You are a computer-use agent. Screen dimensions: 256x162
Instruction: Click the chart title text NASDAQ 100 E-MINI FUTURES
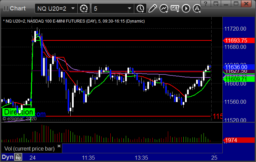click(x=56, y=21)
